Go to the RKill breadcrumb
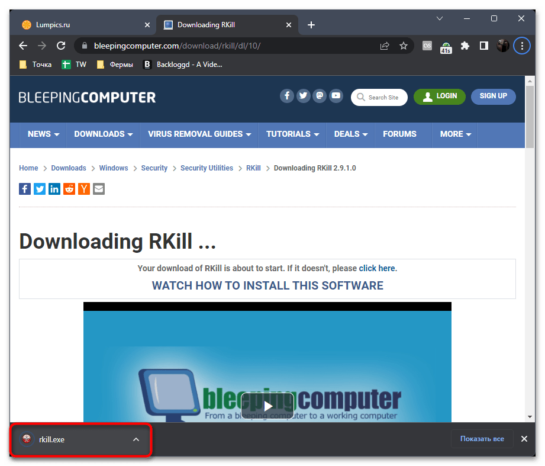This screenshot has width=545, height=466. [253, 168]
